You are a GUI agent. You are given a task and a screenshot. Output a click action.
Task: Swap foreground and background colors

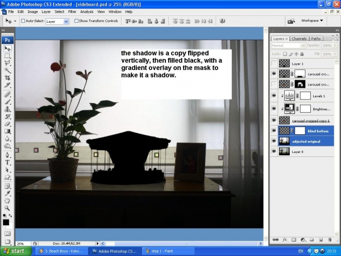10,216
